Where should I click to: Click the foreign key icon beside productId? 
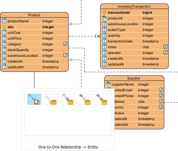104,18
